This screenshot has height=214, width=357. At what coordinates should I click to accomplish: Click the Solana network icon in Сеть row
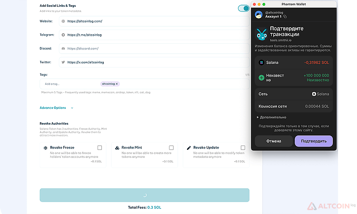click(314, 94)
